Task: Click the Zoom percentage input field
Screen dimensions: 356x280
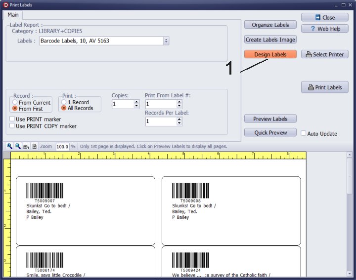Action: tap(62, 147)
